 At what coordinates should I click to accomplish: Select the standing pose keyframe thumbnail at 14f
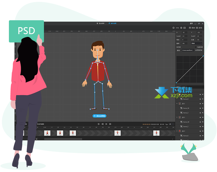click(x=73, y=133)
